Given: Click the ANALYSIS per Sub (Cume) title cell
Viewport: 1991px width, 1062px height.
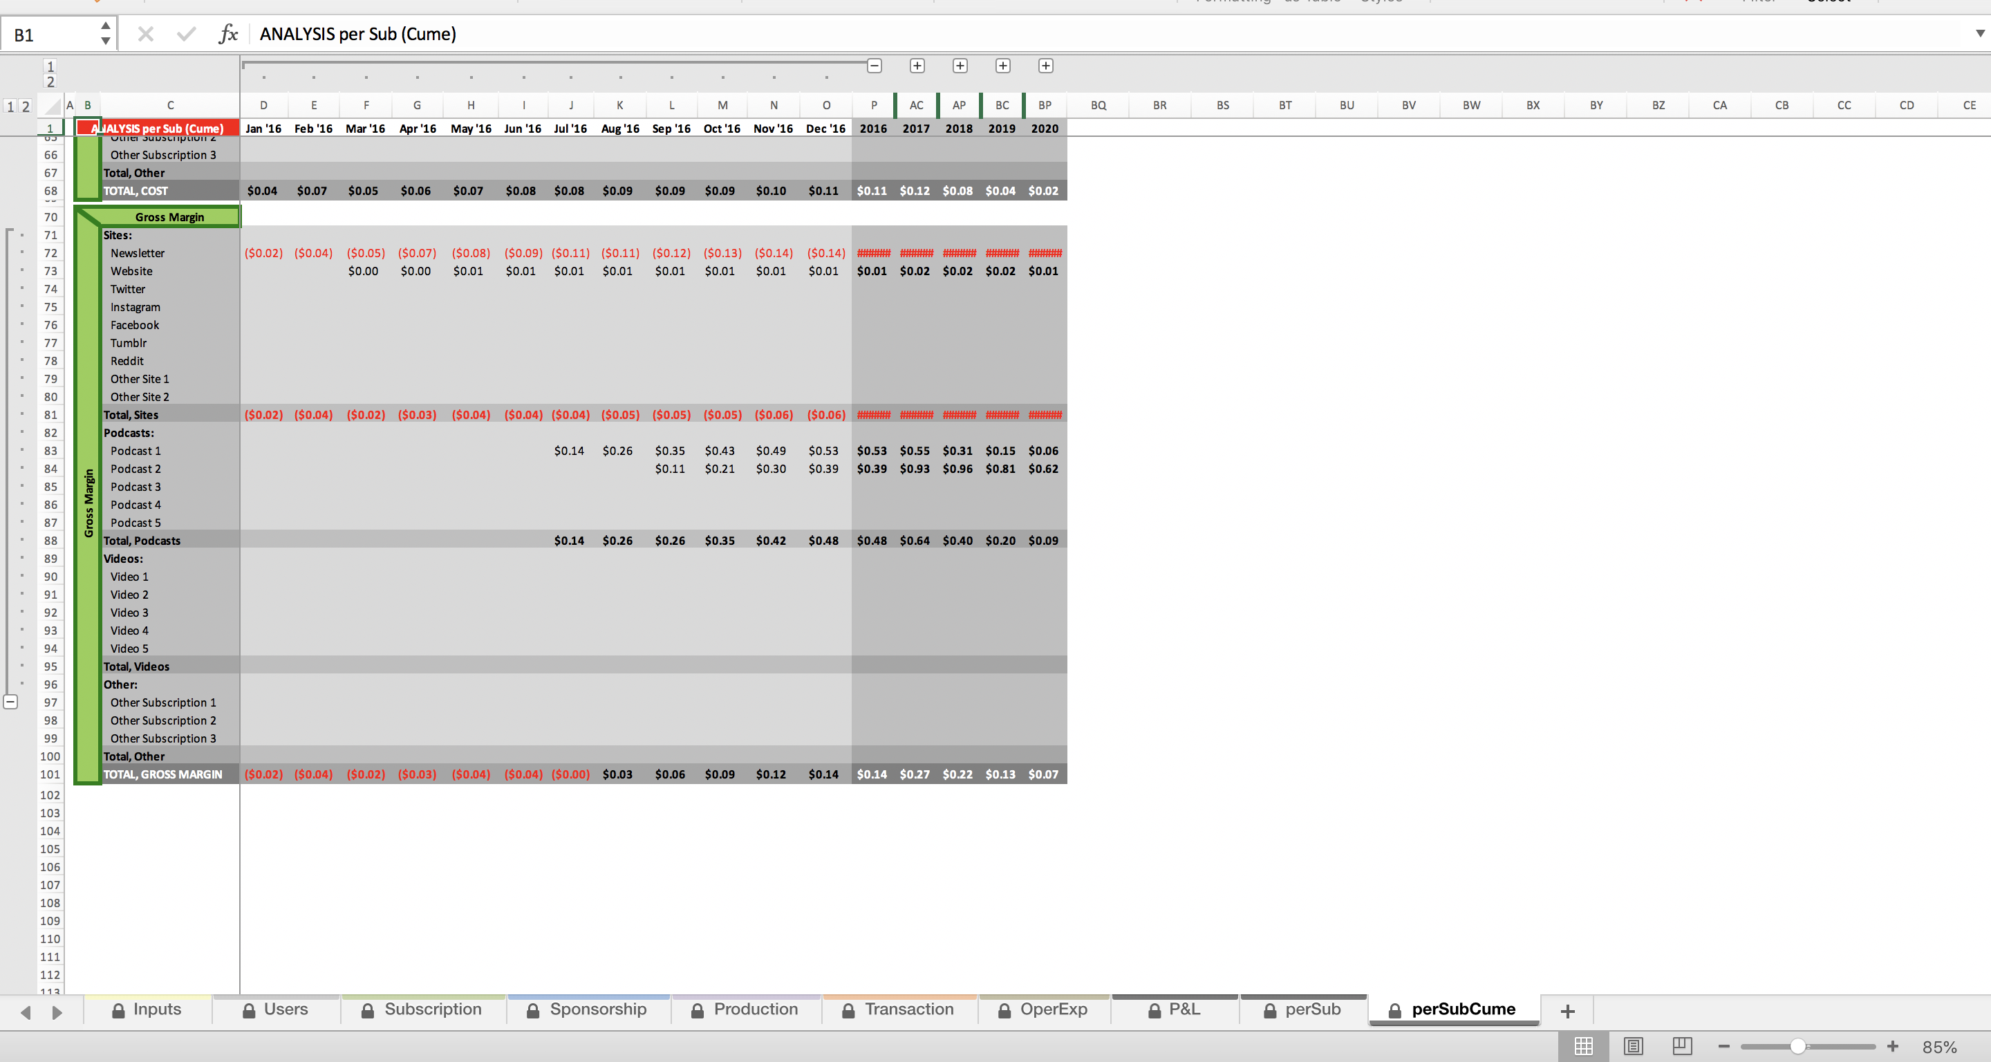Looking at the screenshot, I should pos(158,129).
